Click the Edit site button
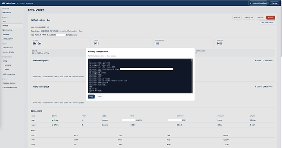 (x=237, y=18)
